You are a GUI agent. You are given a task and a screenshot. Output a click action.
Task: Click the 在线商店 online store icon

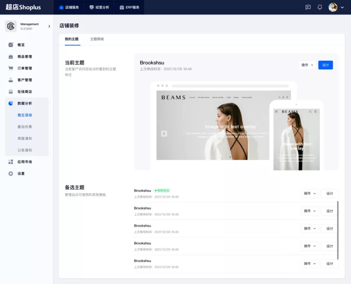[x=11, y=92]
